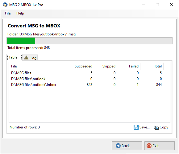
Task: Click the floppy disk Save icon
Action: pyautogui.click(x=136, y=127)
